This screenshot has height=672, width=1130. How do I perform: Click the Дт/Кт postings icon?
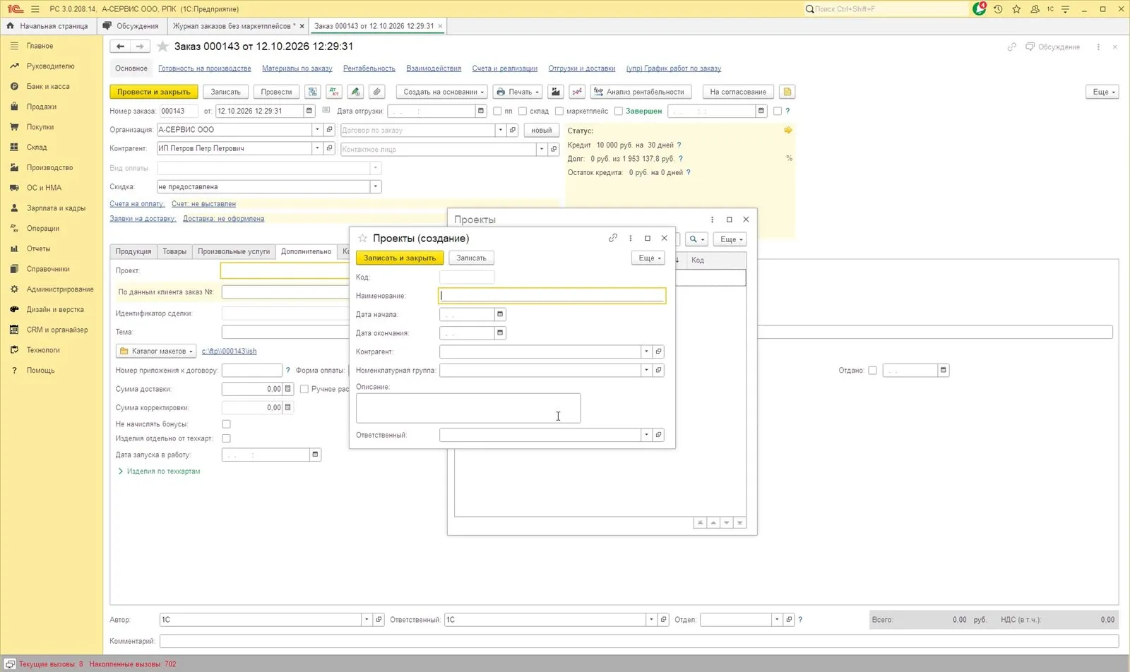pyautogui.click(x=334, y=92)
